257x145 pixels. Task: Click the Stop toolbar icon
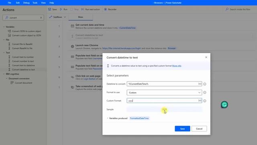point(71,9)
